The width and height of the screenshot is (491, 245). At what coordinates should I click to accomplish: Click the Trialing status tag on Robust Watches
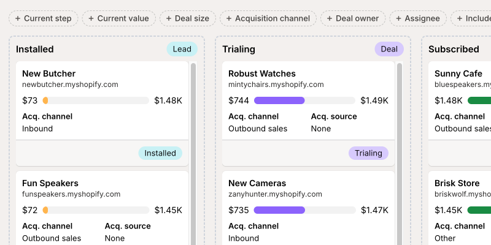coord(369,153)
